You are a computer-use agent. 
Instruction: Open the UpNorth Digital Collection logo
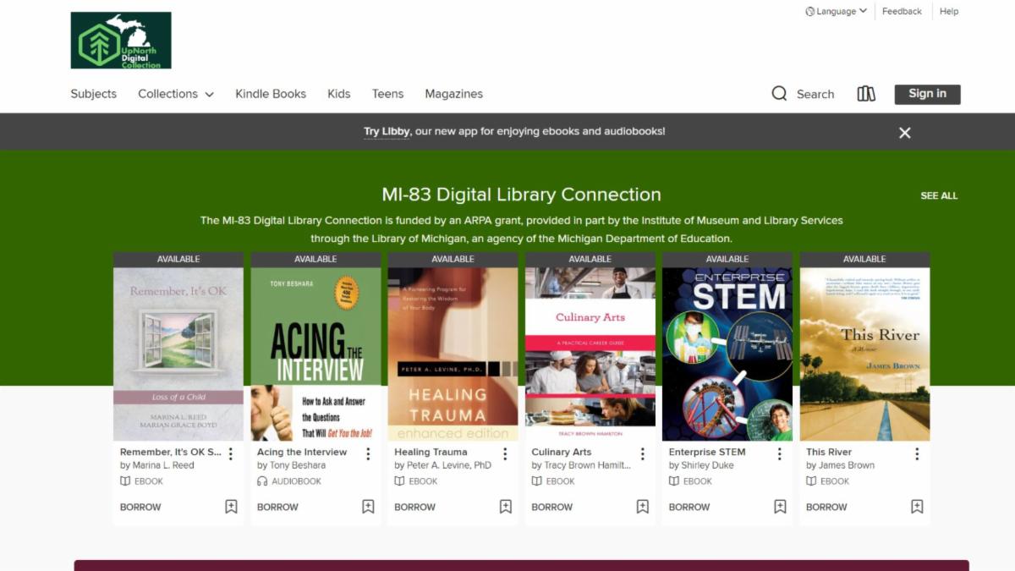(121, 40)
